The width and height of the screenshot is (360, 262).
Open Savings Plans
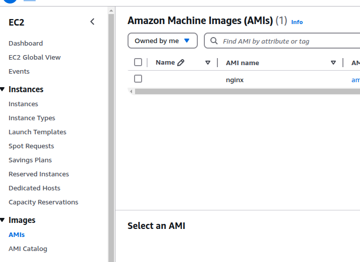click(x=30, y=160)
